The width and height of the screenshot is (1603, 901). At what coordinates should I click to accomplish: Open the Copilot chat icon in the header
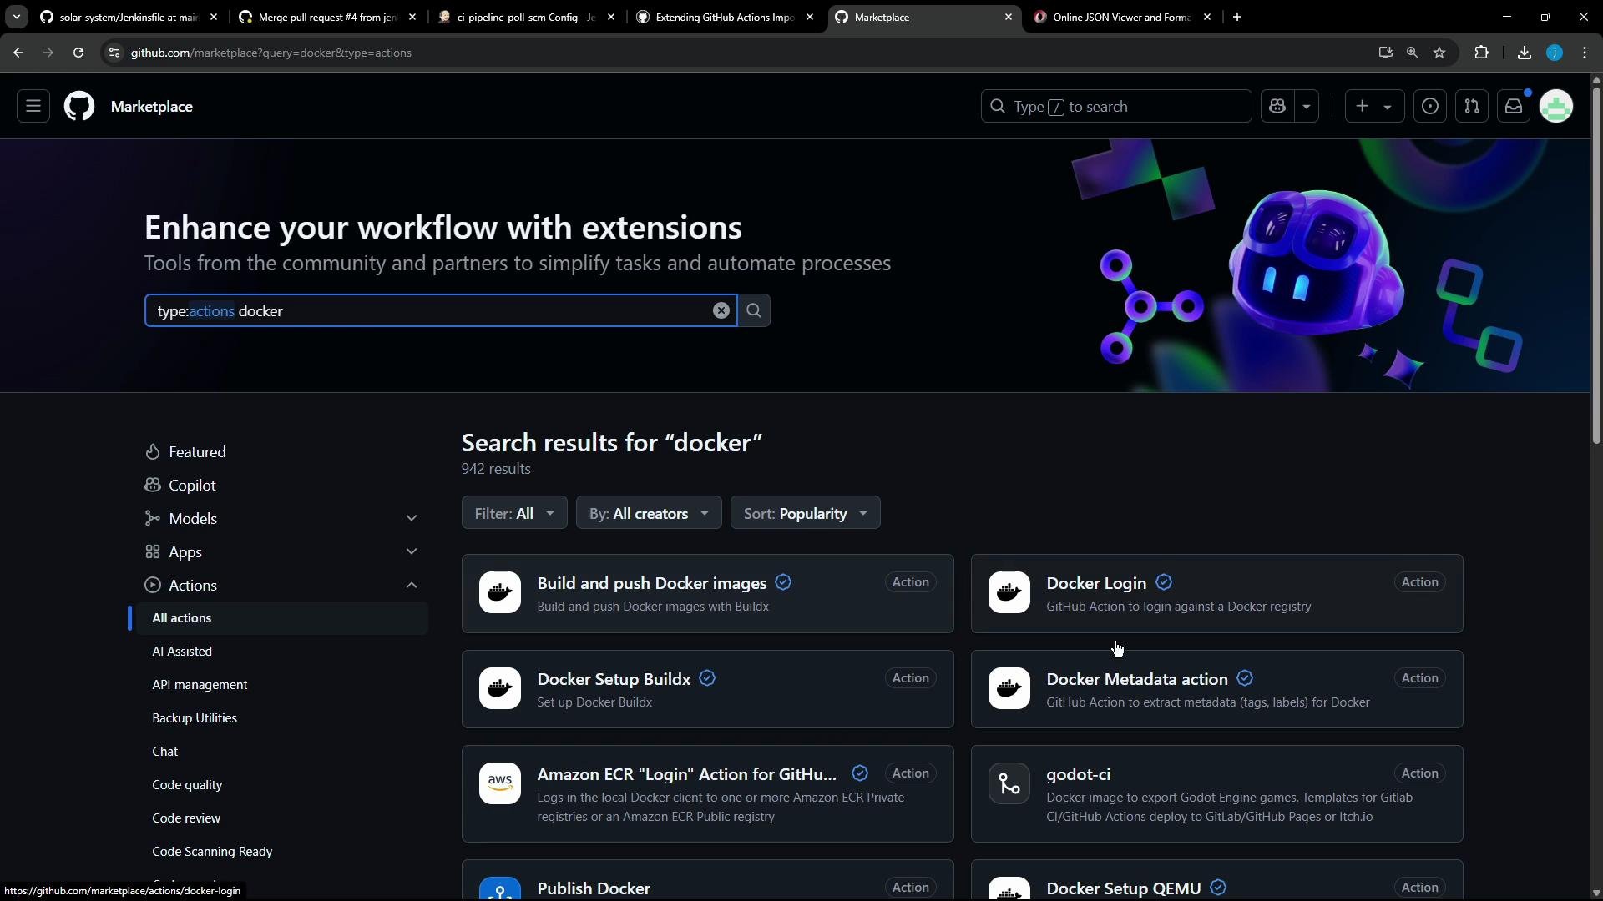[1277, 107]
